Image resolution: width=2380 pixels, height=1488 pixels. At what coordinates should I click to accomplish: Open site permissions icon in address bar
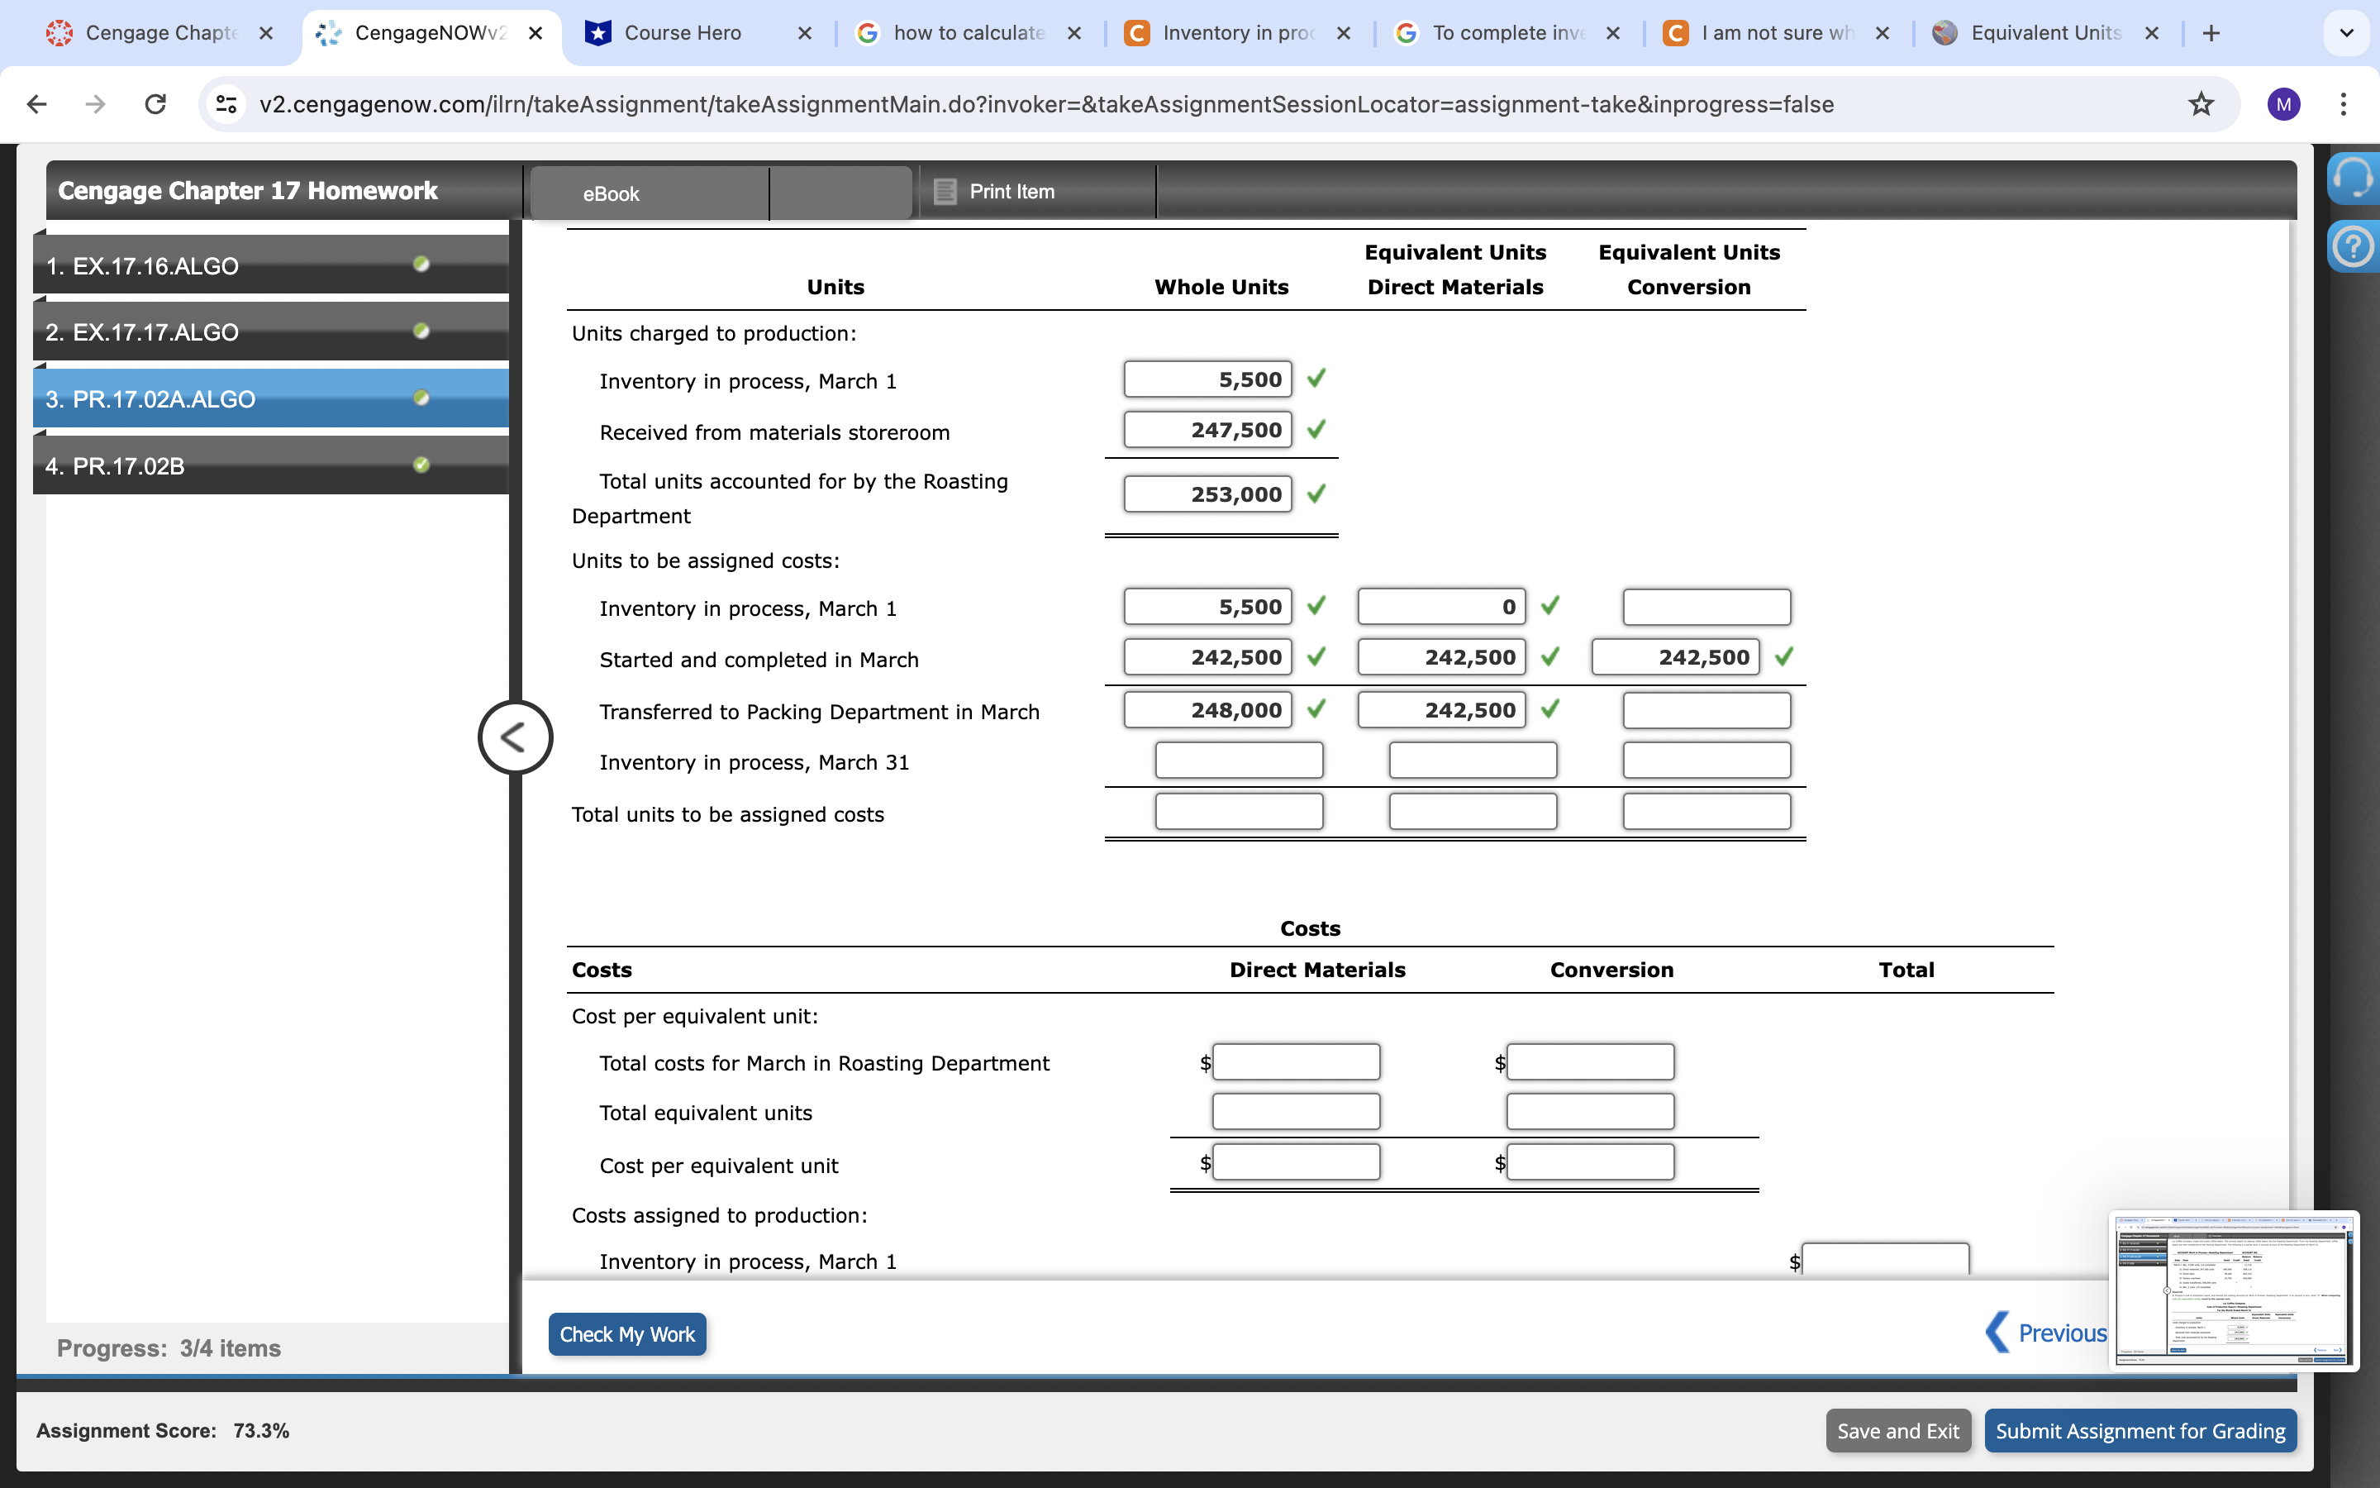(x=226, y=103)
